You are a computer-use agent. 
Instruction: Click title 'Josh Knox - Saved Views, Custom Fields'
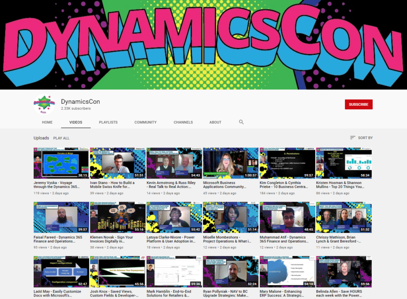(x=114, y=293)
